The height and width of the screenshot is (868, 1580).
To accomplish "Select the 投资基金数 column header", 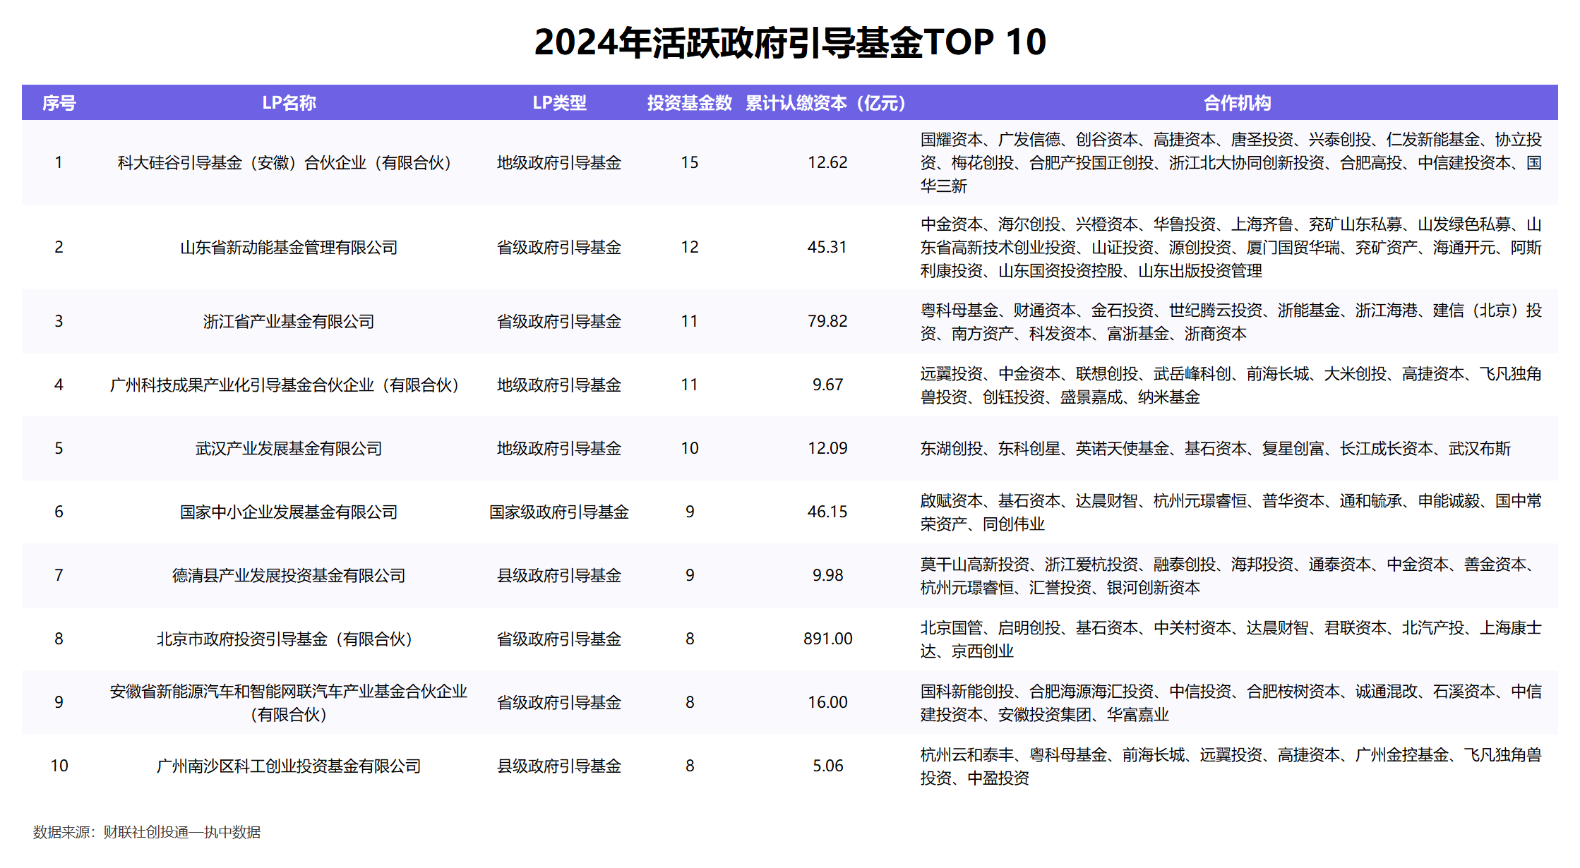I will pos(690,103).
